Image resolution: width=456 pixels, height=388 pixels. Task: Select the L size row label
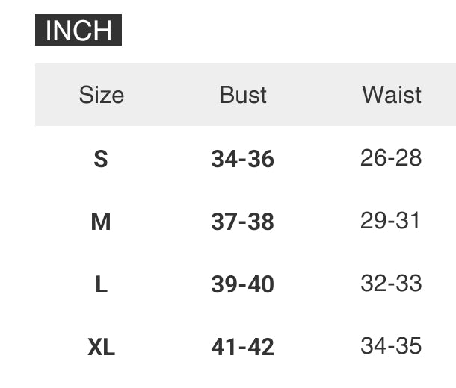(102, 284)
